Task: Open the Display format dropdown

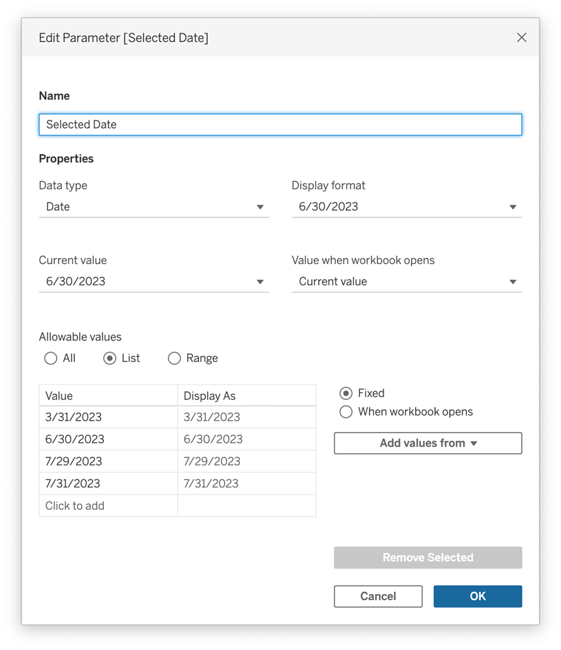Action: point(406,207)
